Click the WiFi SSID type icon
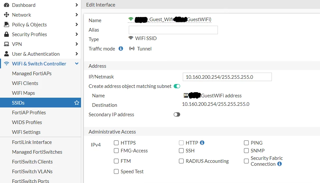Image resolution: width=320 pixels, height=183 pixels. tap(131, 38)
